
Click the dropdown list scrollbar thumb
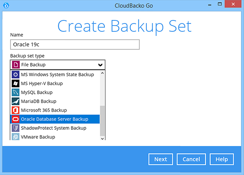[102, 121]
